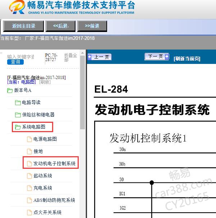Click the 查询 search button
216x218 pixels.
pyautogui.click(x=15, y=62)
